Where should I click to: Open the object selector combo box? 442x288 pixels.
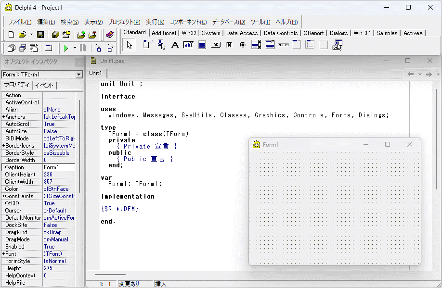pos(79,75)
